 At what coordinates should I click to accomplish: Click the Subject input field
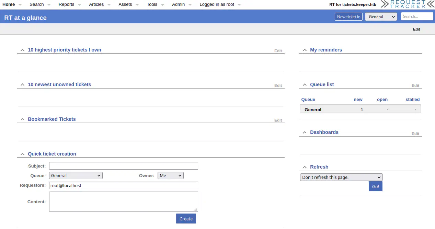coord(124,166)
